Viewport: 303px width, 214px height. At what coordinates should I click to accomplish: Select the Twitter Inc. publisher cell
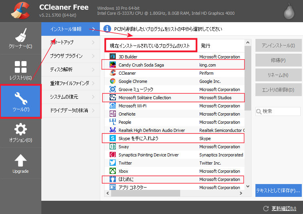[x=210, y=163]
